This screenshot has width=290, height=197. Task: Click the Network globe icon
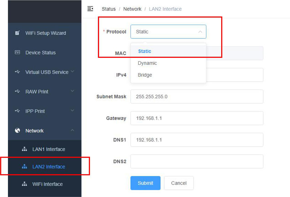tap(17, 131)
